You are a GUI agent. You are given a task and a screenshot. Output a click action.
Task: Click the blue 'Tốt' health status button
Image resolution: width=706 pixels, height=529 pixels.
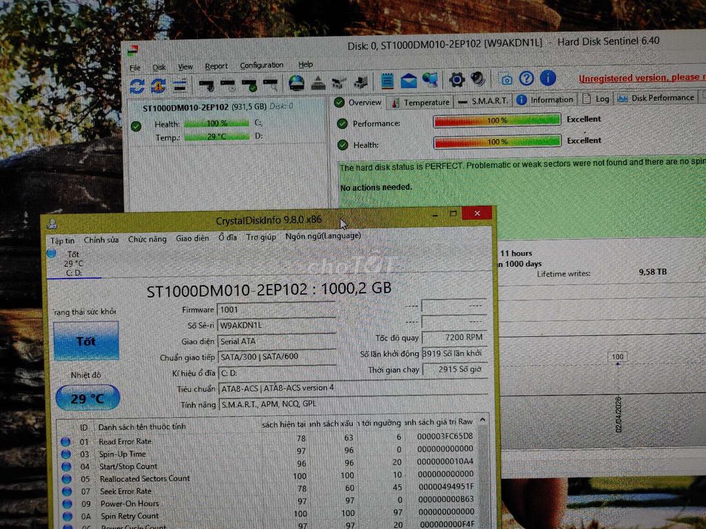tap(86, 340)
